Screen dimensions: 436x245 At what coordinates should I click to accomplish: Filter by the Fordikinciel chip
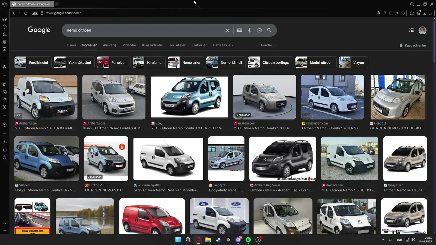pyautogui.click(x=33, y=63)
